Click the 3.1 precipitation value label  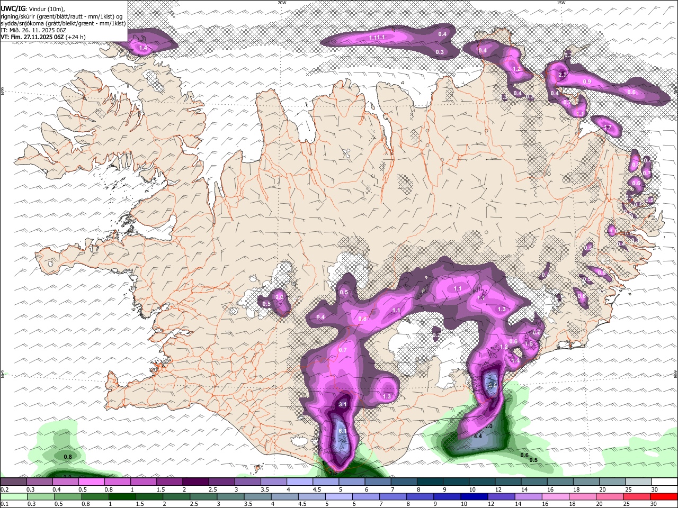pos(342,404)
